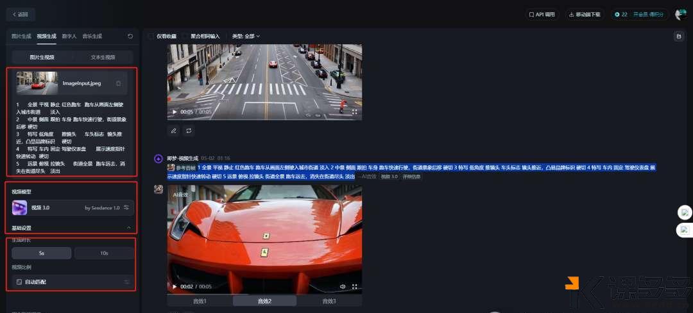
Task: Play the street video from the top
Action: click(175, 112)
